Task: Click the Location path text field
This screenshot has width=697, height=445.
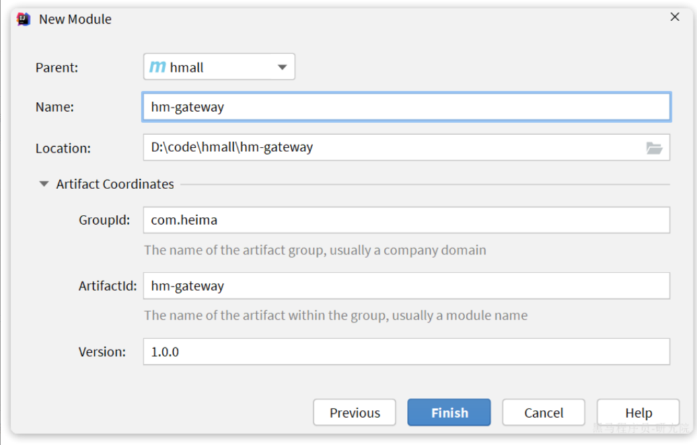Action: pyautogui.click(x=390, y=147)
